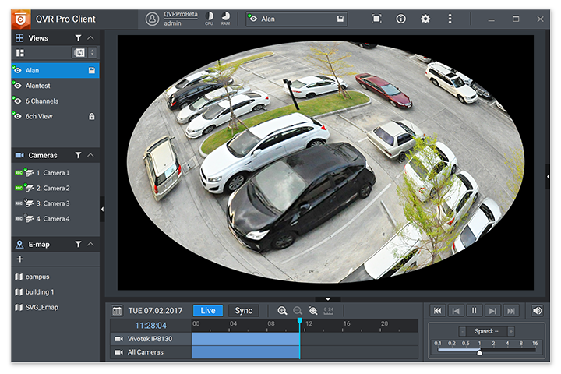
Task: Add a new E-map with plus icon
Action: [x=20, y=259]
